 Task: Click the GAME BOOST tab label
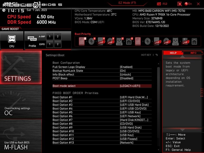tap(10, 29)
